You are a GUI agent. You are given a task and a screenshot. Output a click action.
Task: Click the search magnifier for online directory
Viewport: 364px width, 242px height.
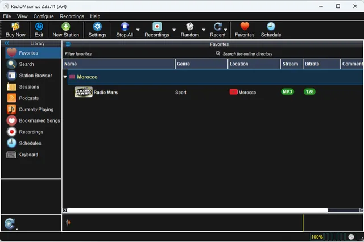tap(218, 53)
